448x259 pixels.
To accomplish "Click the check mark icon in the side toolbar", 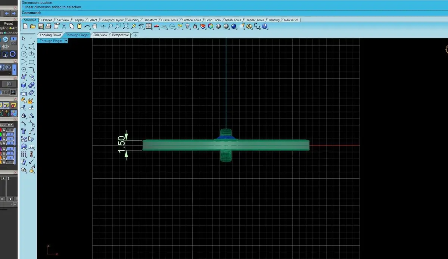I will pos(31,162).
